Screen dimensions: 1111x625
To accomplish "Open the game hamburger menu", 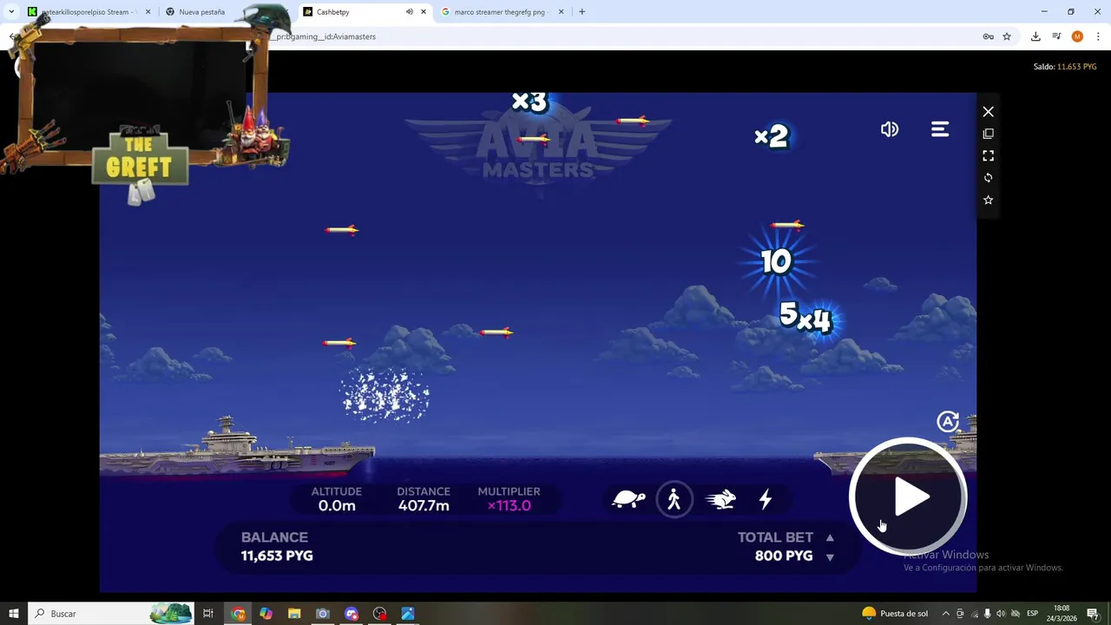I will pos(940,129).
